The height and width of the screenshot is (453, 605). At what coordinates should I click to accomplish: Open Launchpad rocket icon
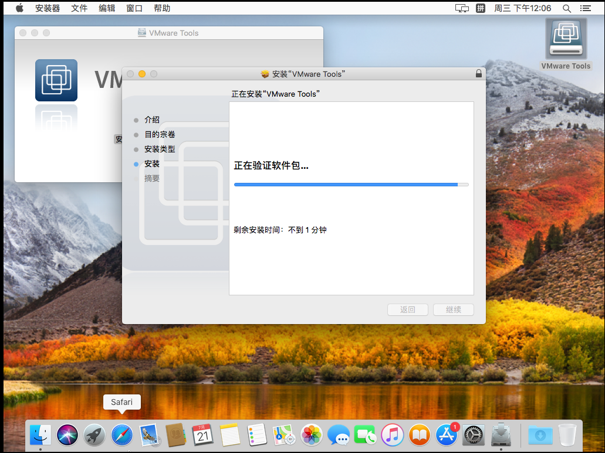coord(94,435)
